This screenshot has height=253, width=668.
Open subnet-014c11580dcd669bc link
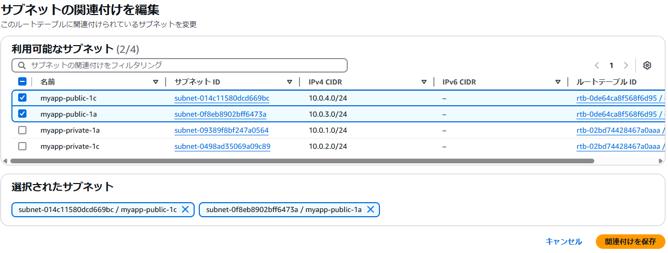point(222,98)
